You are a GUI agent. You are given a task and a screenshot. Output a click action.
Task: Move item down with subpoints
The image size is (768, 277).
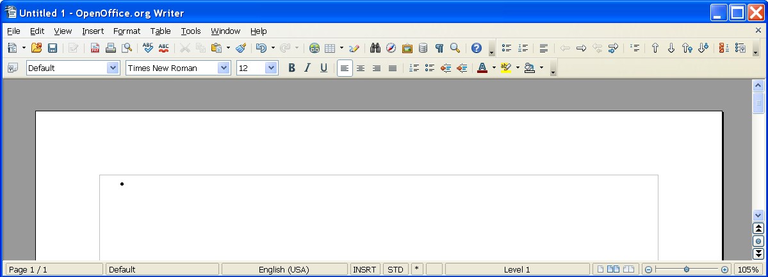coord(703,48)
